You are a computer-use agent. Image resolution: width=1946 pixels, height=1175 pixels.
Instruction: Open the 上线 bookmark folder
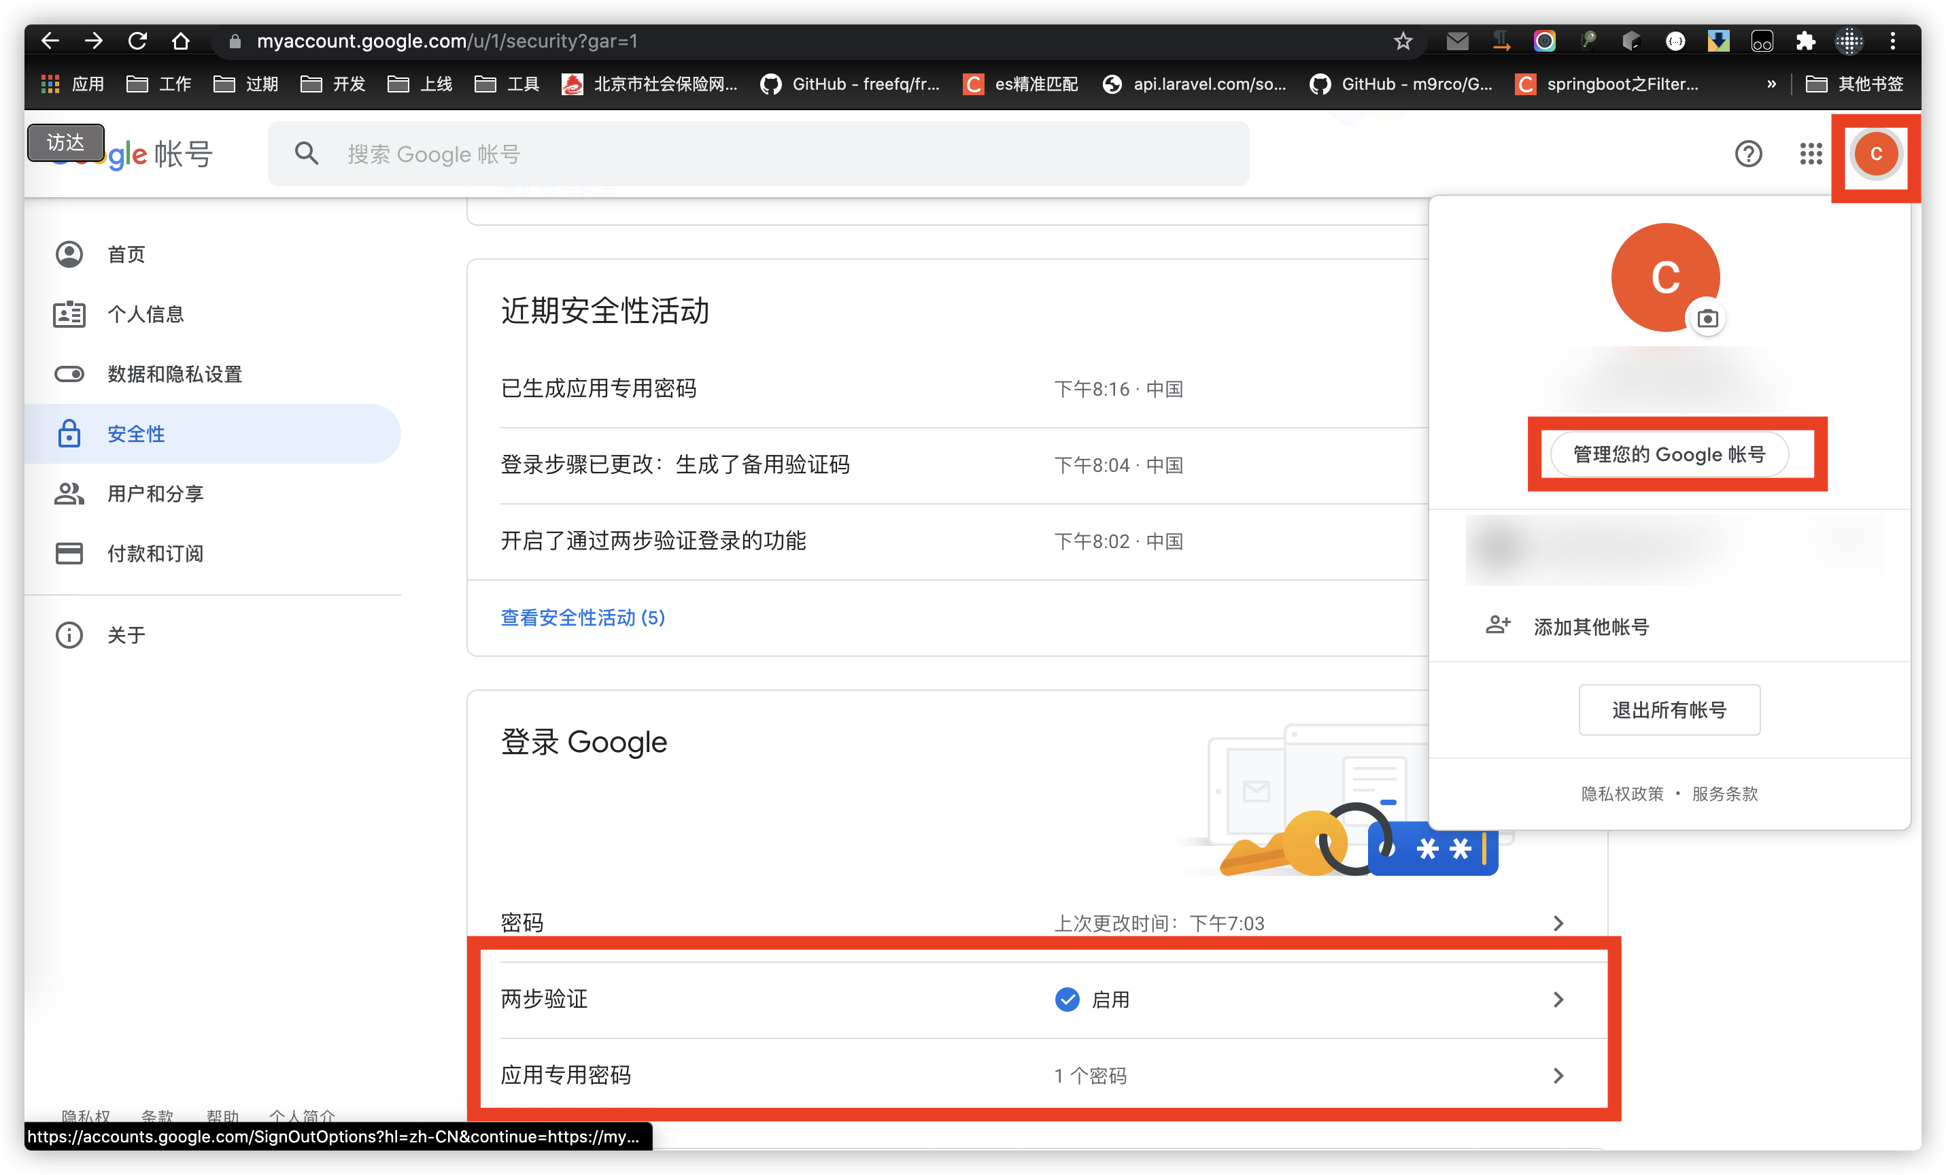pyautogui.click(x=420, y=84)
